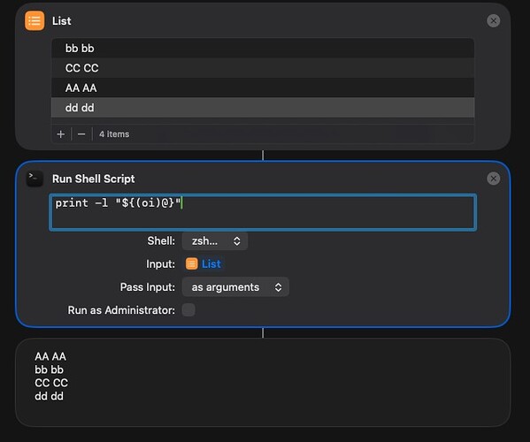Screen dimensions: 530x442
Task: Open the Shell dropdown showing zsh
Action: point(215,241)
